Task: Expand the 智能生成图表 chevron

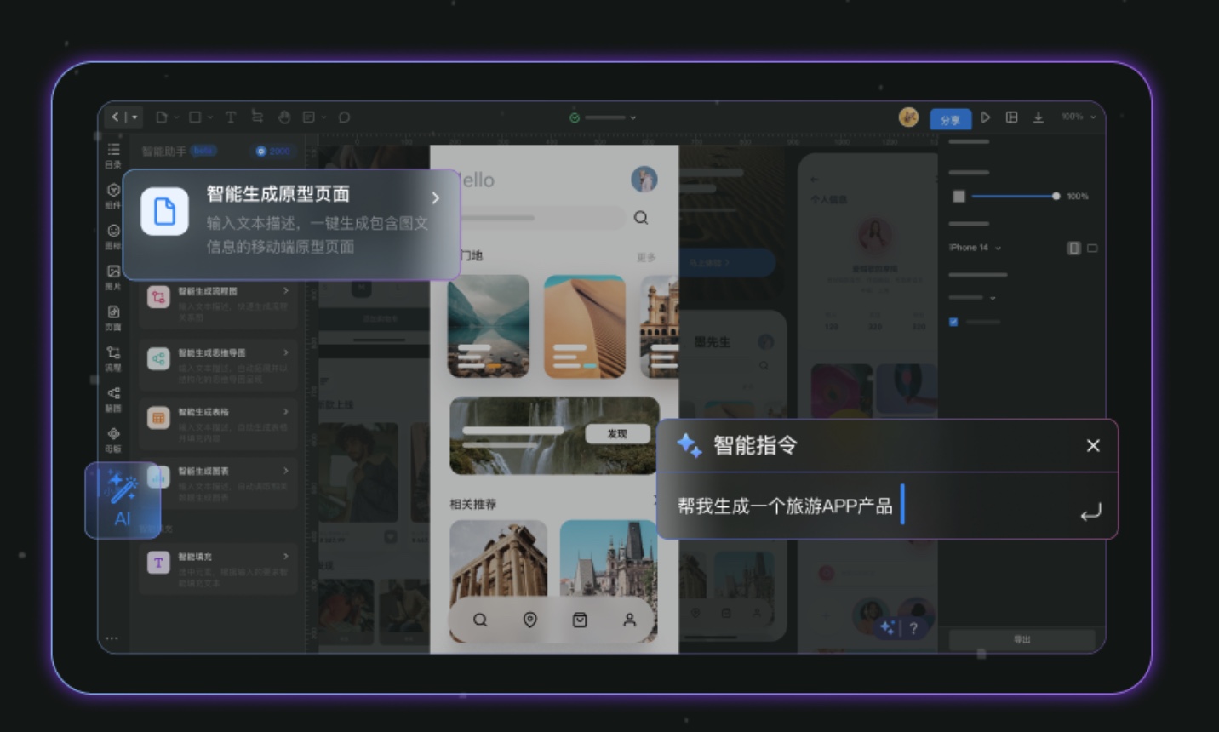Action: (285, 471)
